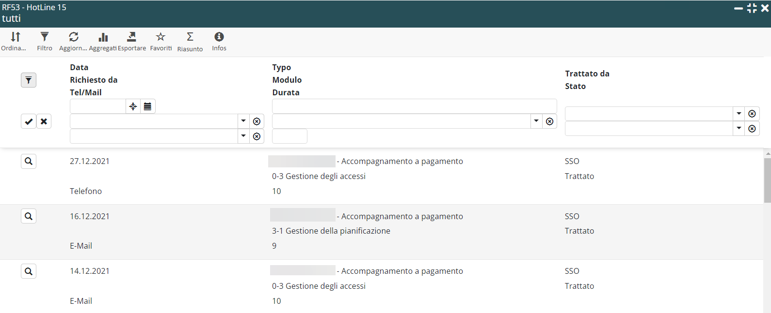View details of 27.12.2021 record
Viewport: 771px width, 313px height.
pos(29,162)
